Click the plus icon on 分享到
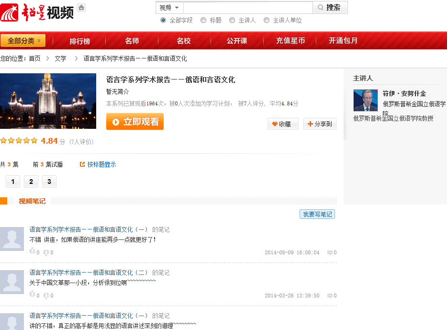This screenshot has height=330, width=447. (310, 124)
